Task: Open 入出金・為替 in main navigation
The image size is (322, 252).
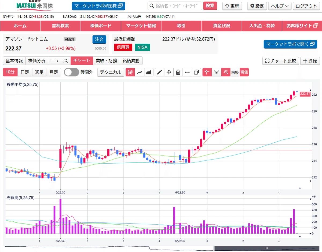Action: [262, 26]
